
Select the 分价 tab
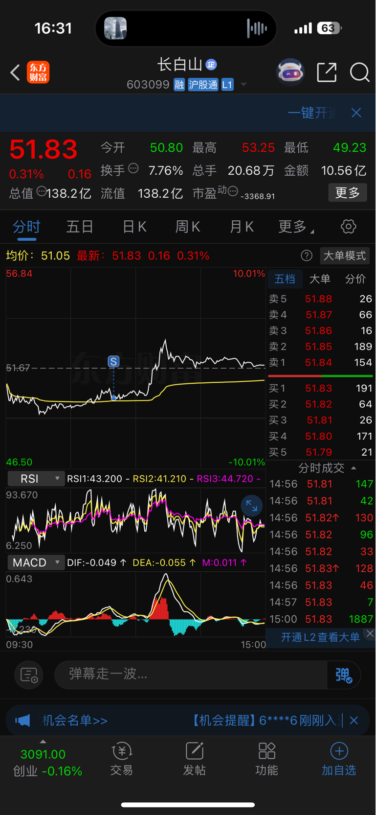coord(355,279)
